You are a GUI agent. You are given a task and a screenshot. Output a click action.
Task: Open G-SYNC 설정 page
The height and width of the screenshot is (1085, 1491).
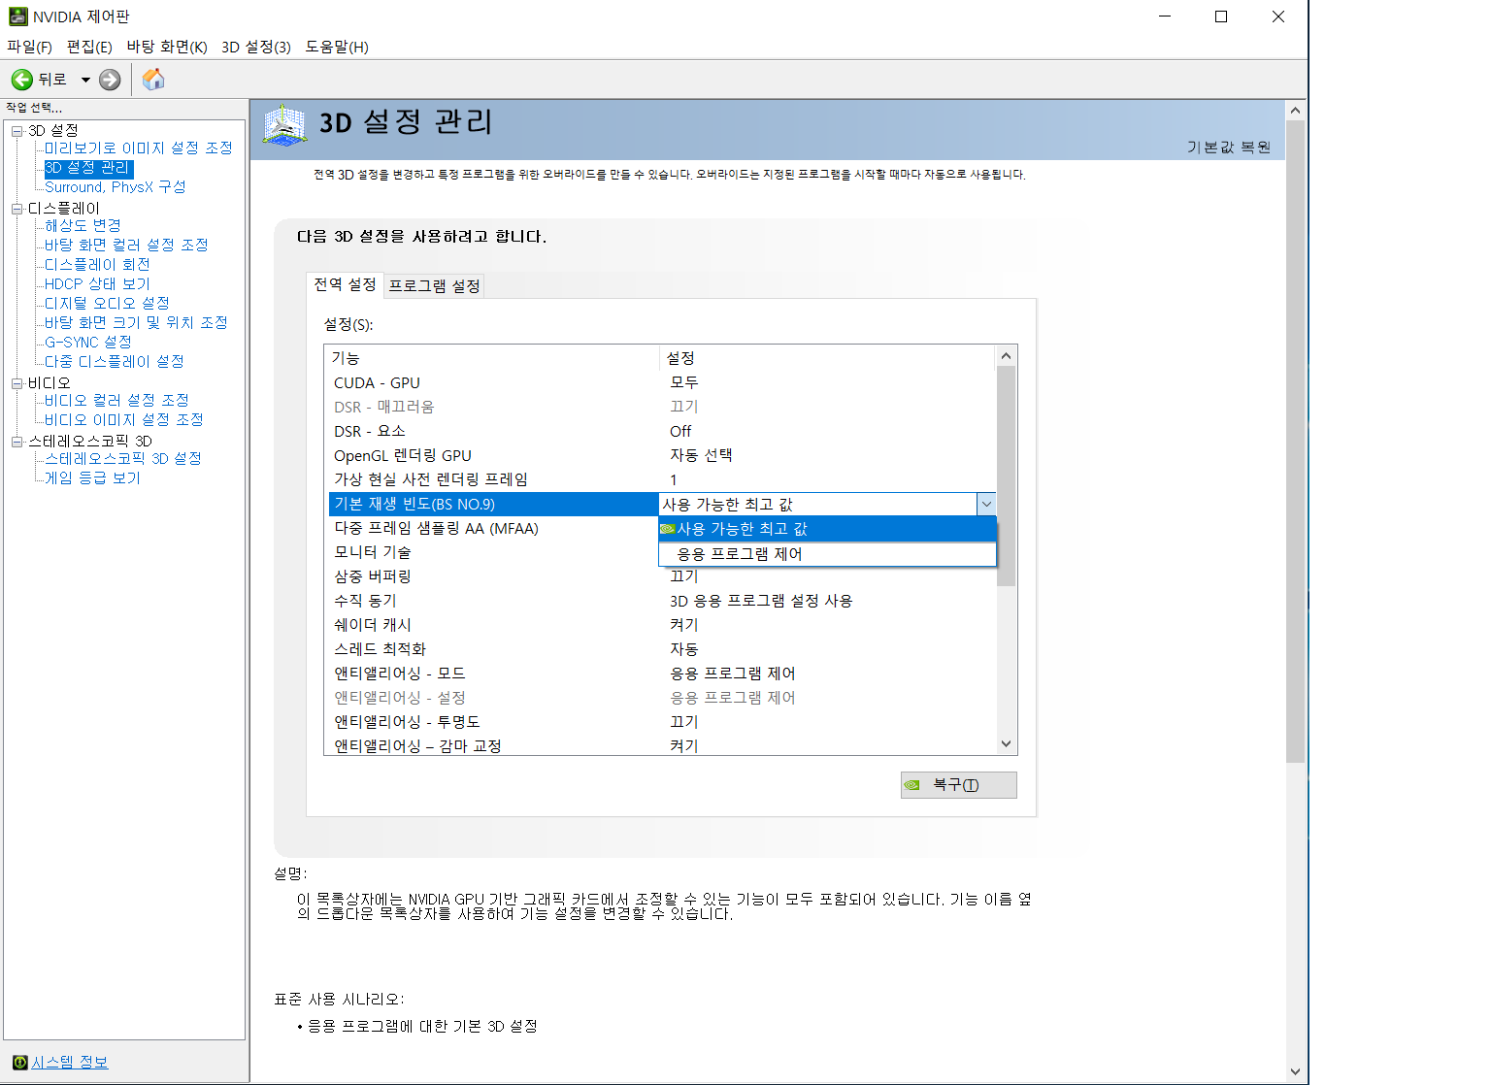[88, 342]
